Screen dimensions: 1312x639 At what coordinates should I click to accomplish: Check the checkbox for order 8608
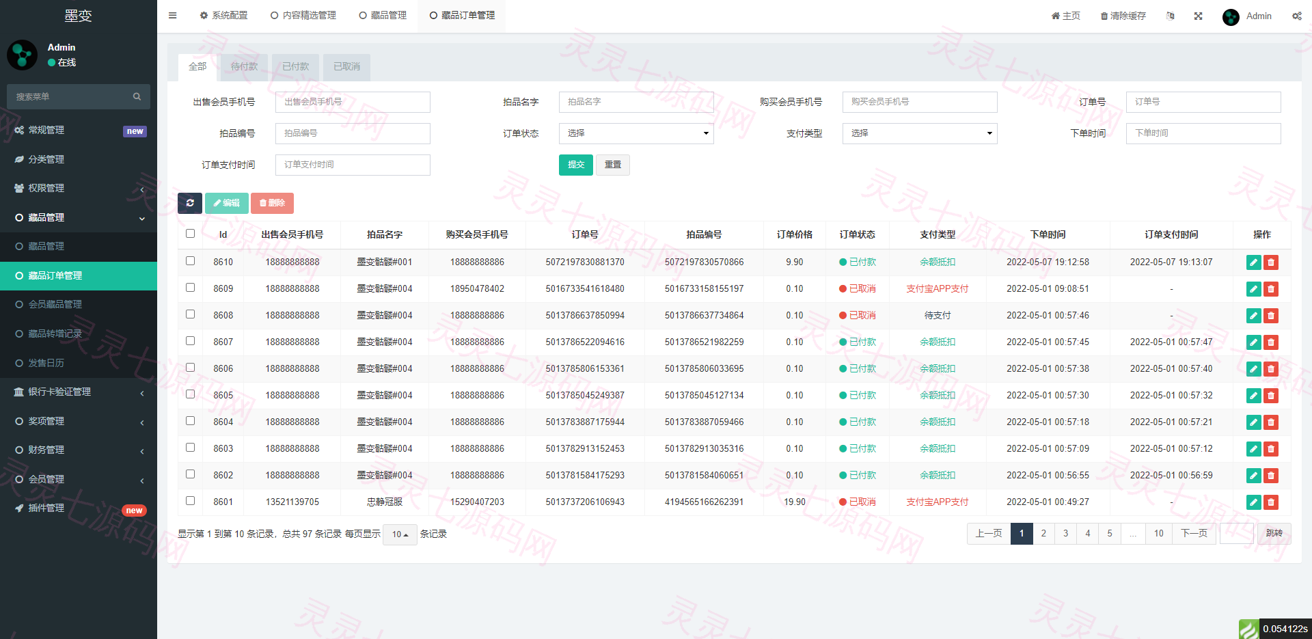click(x=190, y=314)
